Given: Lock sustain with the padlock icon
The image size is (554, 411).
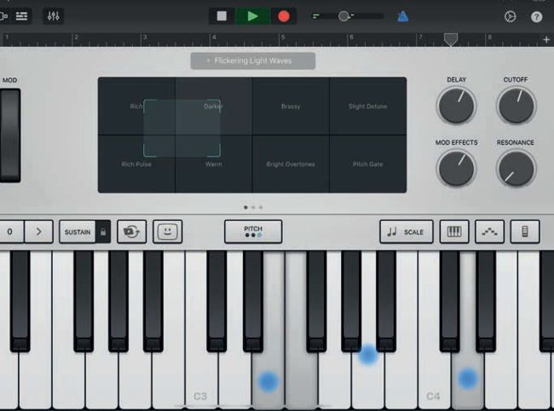Looking at the screenshot, I should click(103, 231).
